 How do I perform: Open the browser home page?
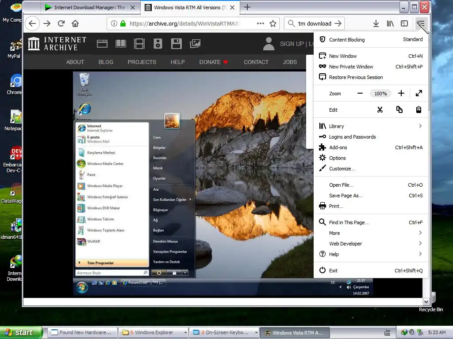click(75, 23)
